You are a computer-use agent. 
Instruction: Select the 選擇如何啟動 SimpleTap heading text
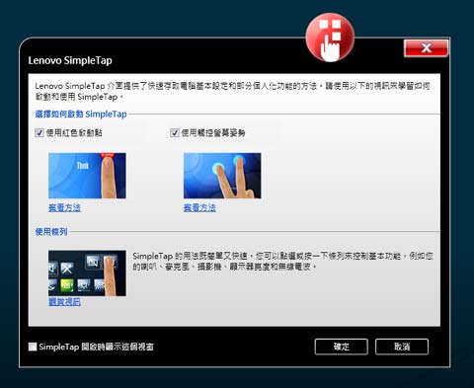81,115
